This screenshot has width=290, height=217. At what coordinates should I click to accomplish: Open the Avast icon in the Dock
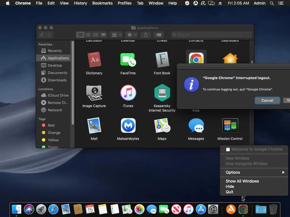pyautogui.click(x=231, y=209)
